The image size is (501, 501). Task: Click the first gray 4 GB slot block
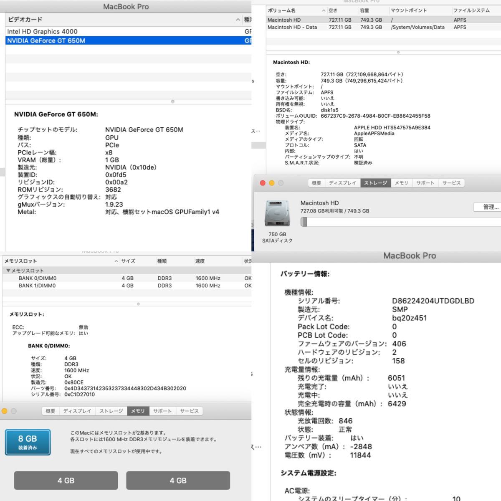tap(66, 481)
